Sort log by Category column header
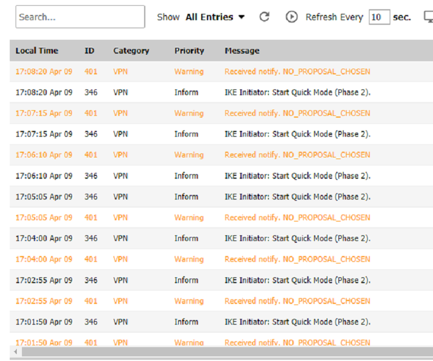433x361 pixels. [x=131, y=51]
